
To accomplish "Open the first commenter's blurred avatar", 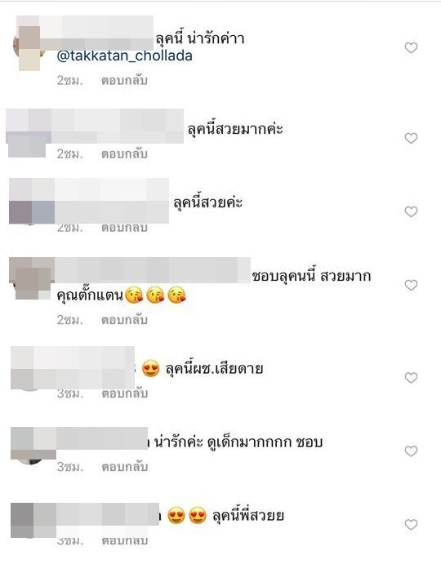I will tap(29, 46).
